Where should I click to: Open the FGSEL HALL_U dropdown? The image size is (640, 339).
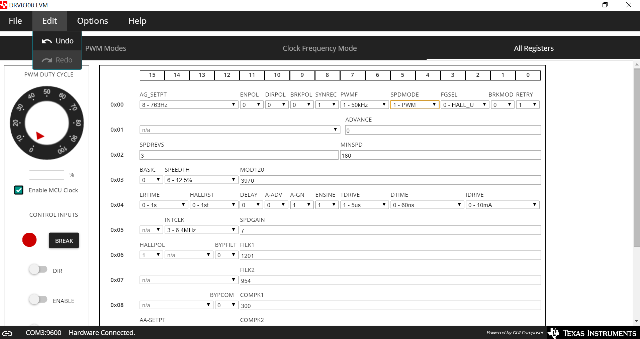point(465,105)
